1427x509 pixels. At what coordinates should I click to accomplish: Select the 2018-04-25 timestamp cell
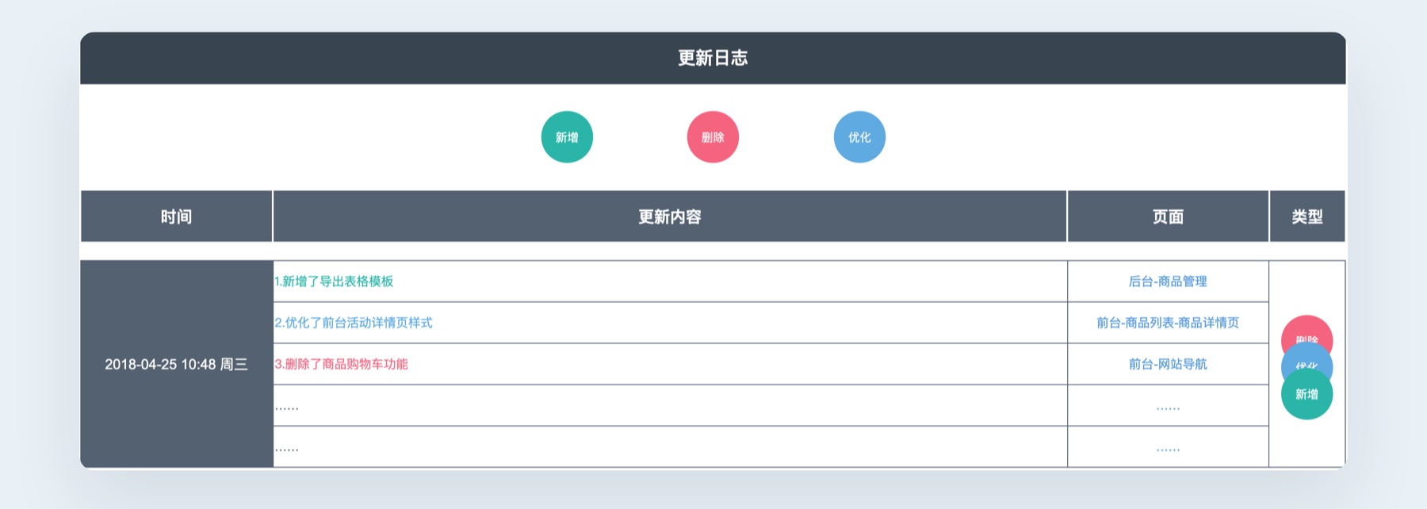pyautogui.click(x=177, y=365)
